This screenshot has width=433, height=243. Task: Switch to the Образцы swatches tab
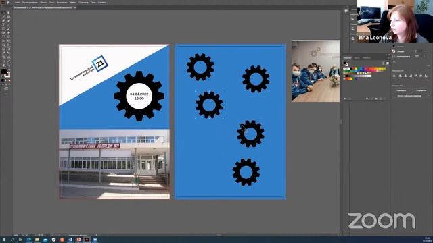tap(348, 58)
